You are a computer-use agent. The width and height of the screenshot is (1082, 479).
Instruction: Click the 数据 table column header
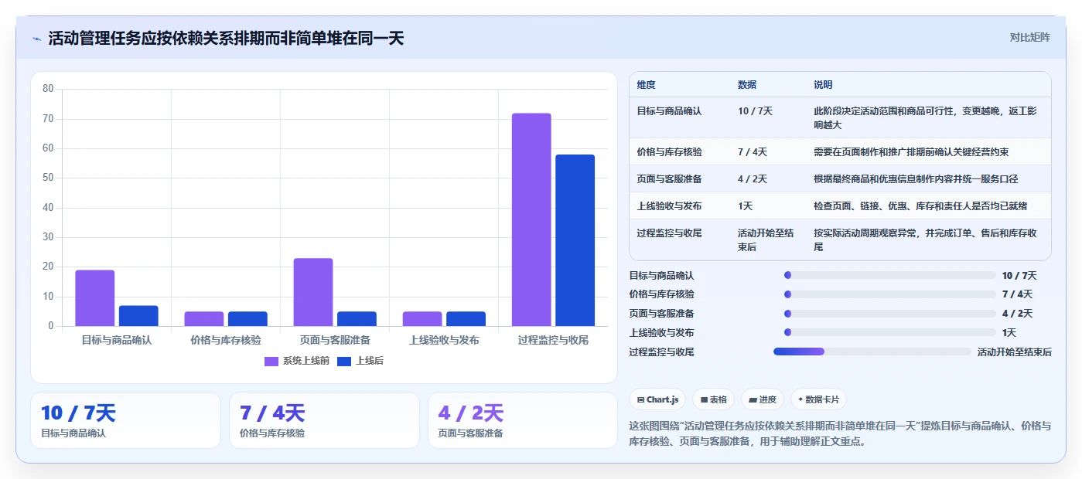tap(747, 85)
